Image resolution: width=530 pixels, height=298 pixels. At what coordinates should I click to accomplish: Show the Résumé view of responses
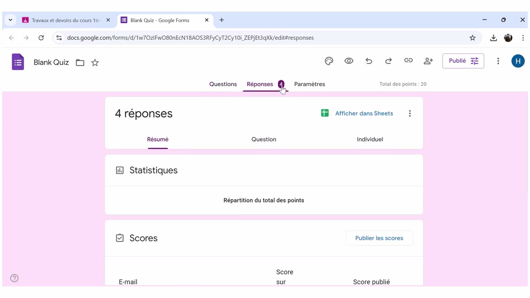pyautogui.click(x=158, y=139)
